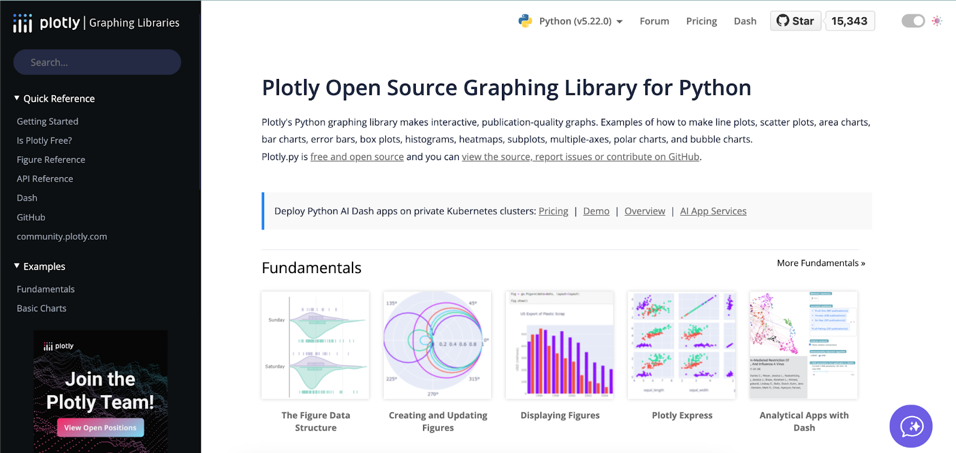This screenshot has height=453, width=956.
Task: Click the Fundamentals section heading
Action: click(x=311, y=268)
